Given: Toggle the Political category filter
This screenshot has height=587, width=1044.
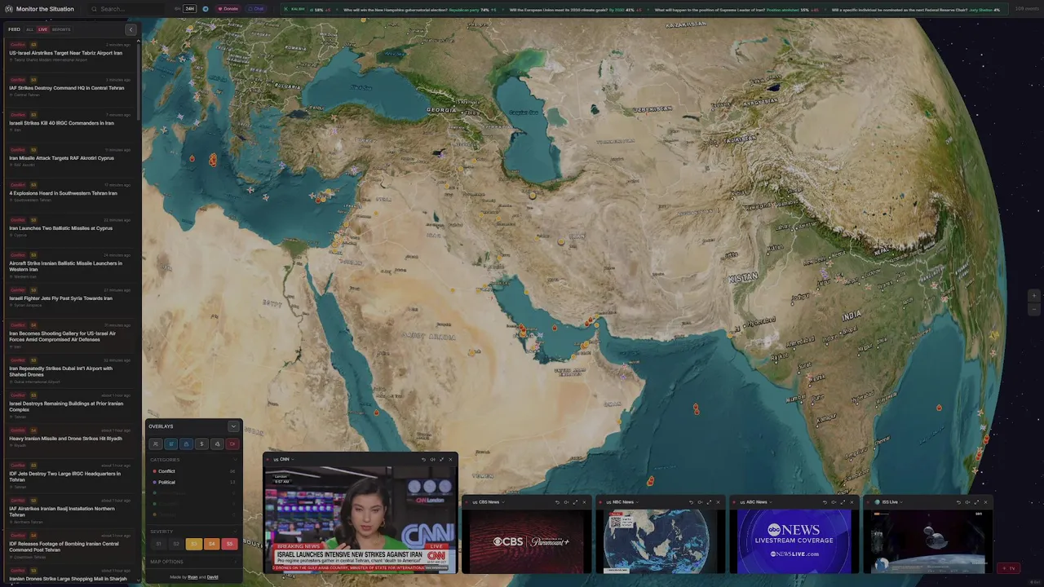Looking at the screenshot, I should (193, 482).
